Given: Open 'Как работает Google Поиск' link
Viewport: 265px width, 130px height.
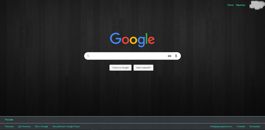Looking at the screenshot, I should pos(66,126).
